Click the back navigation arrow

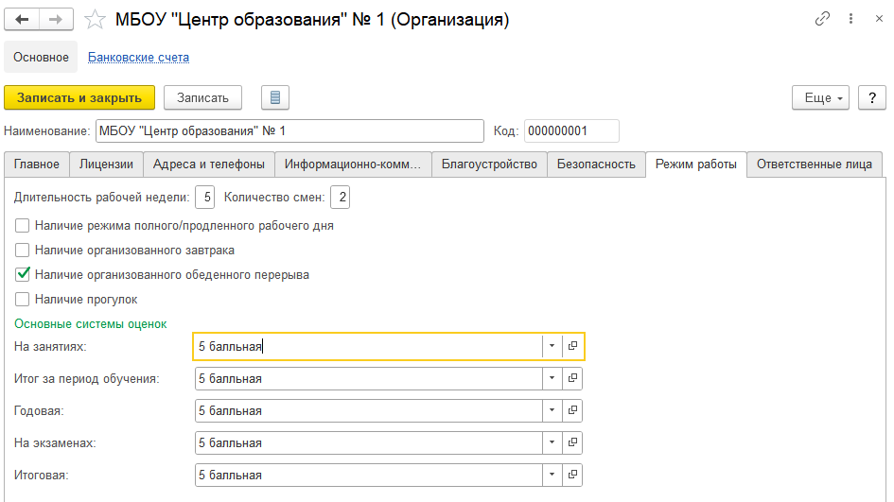coord(23,20)
